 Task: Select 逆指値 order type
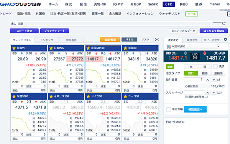(218, 73)
